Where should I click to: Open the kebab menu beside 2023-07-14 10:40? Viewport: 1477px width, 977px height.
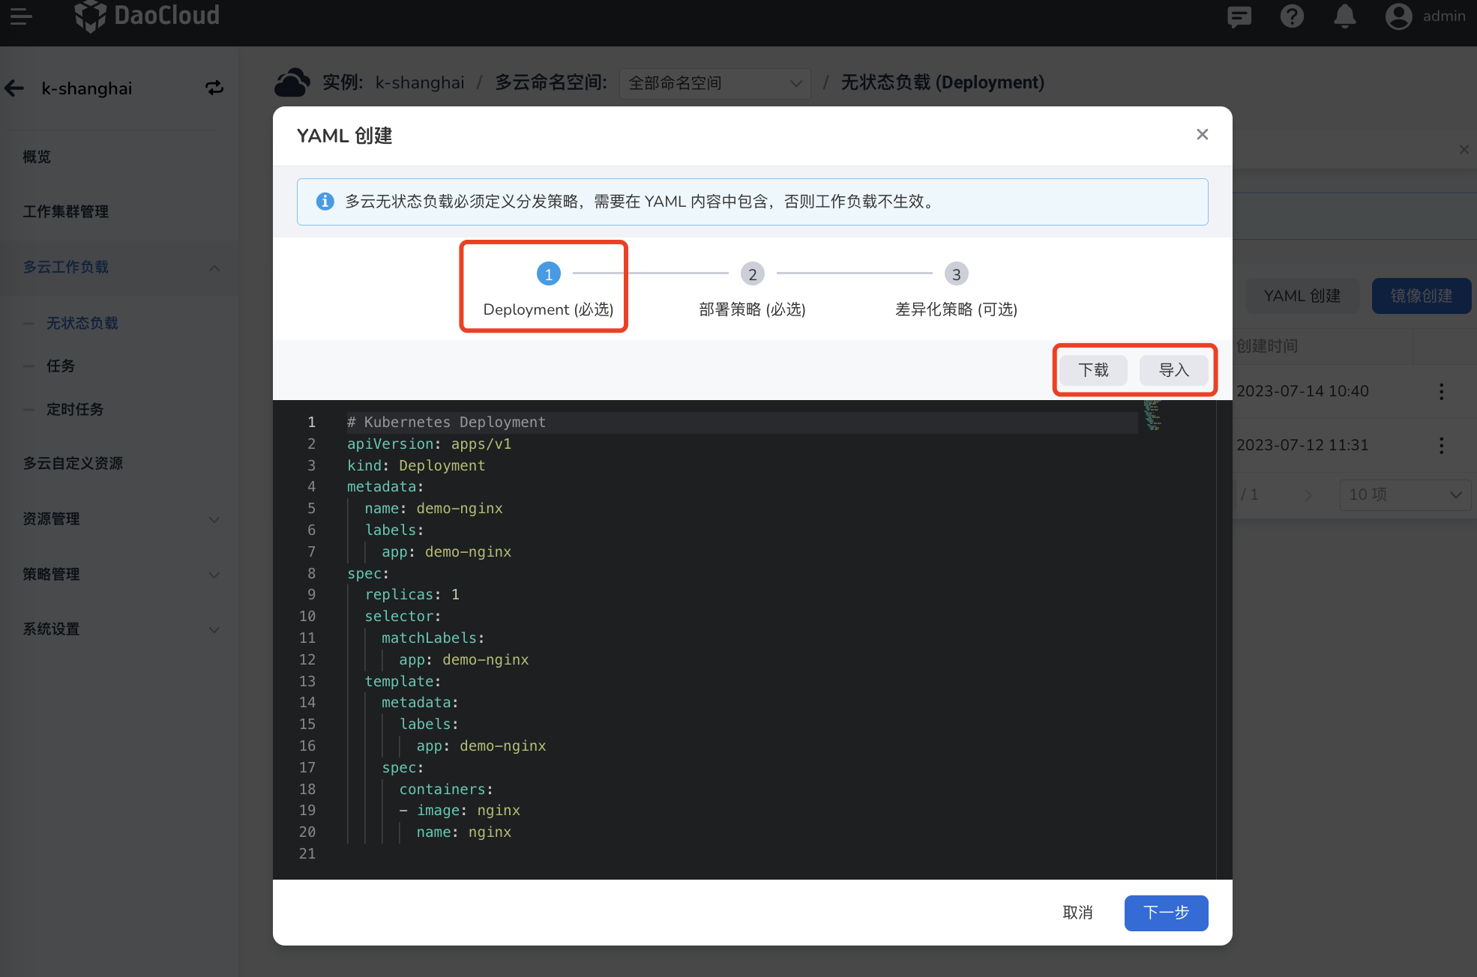1441,390
